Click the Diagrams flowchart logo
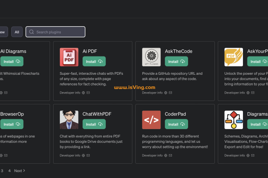268x178 pixels. (x=234, y=120)
